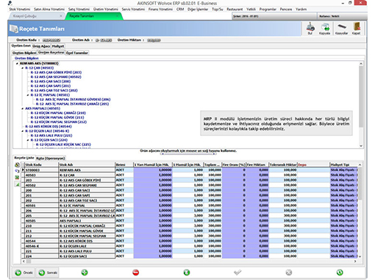This screenshot has width=375, height=280.
Task: Select the Üretim Bilgileri sub-tab
Action: click(24, 53)
